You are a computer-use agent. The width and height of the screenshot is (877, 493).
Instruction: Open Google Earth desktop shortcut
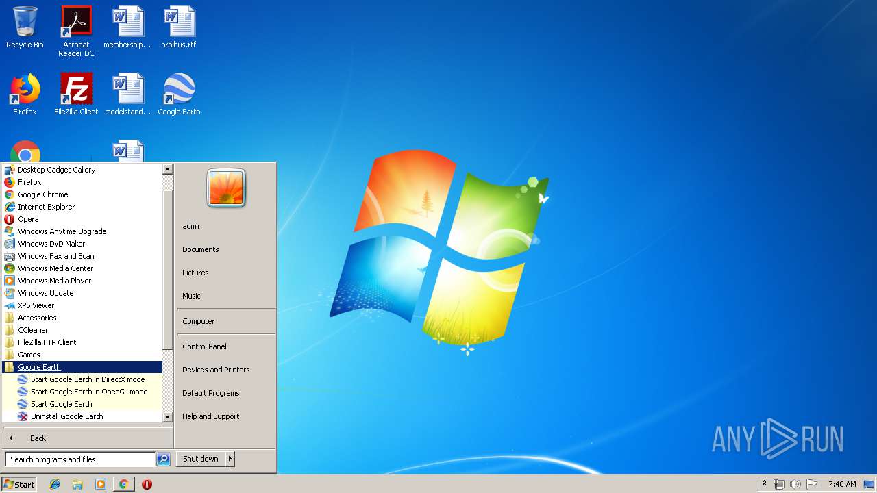pyautogui.click(x=179, y=94)
